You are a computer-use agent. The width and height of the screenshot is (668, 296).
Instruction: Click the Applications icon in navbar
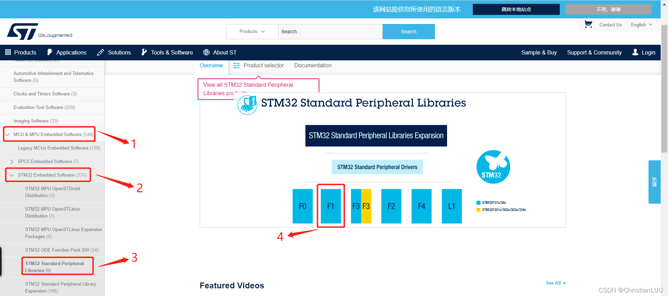tap(49, 52)
